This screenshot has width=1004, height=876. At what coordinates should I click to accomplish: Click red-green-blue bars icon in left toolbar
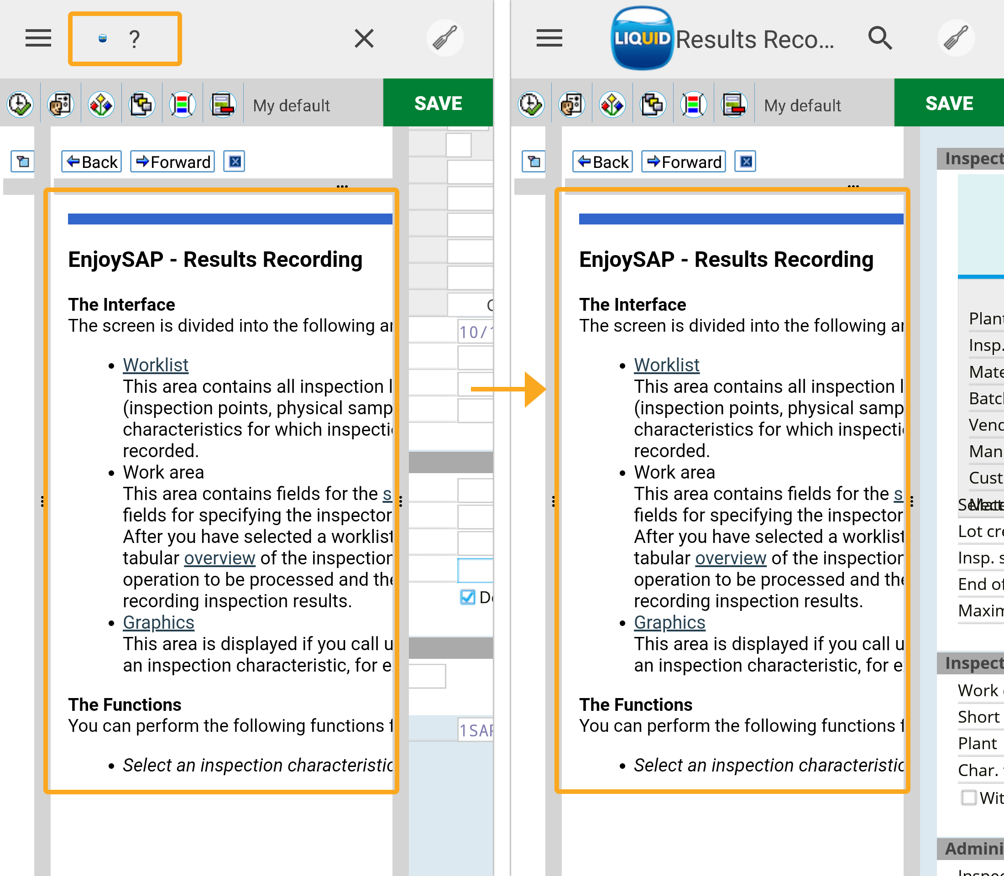183,104
